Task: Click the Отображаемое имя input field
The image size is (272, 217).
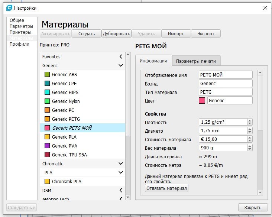Action: click(x=226, y=75)
